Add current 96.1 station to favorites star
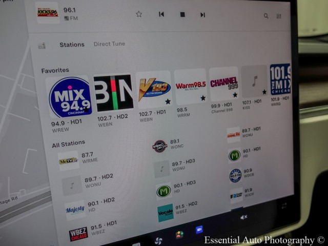The image size is (328, 246). coord(139,14)
